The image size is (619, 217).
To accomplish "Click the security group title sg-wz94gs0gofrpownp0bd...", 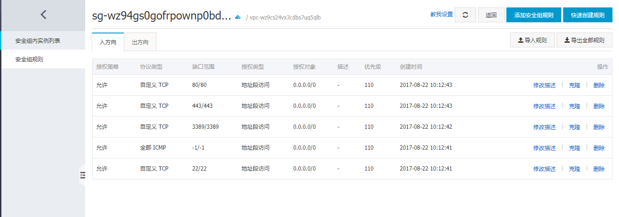I will [x=161, y=16].
